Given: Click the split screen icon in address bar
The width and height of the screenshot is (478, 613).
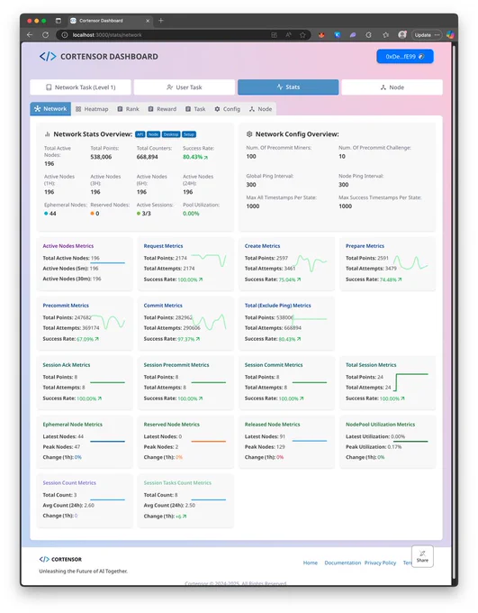Looking at the screenshot, I should (274, 35).
